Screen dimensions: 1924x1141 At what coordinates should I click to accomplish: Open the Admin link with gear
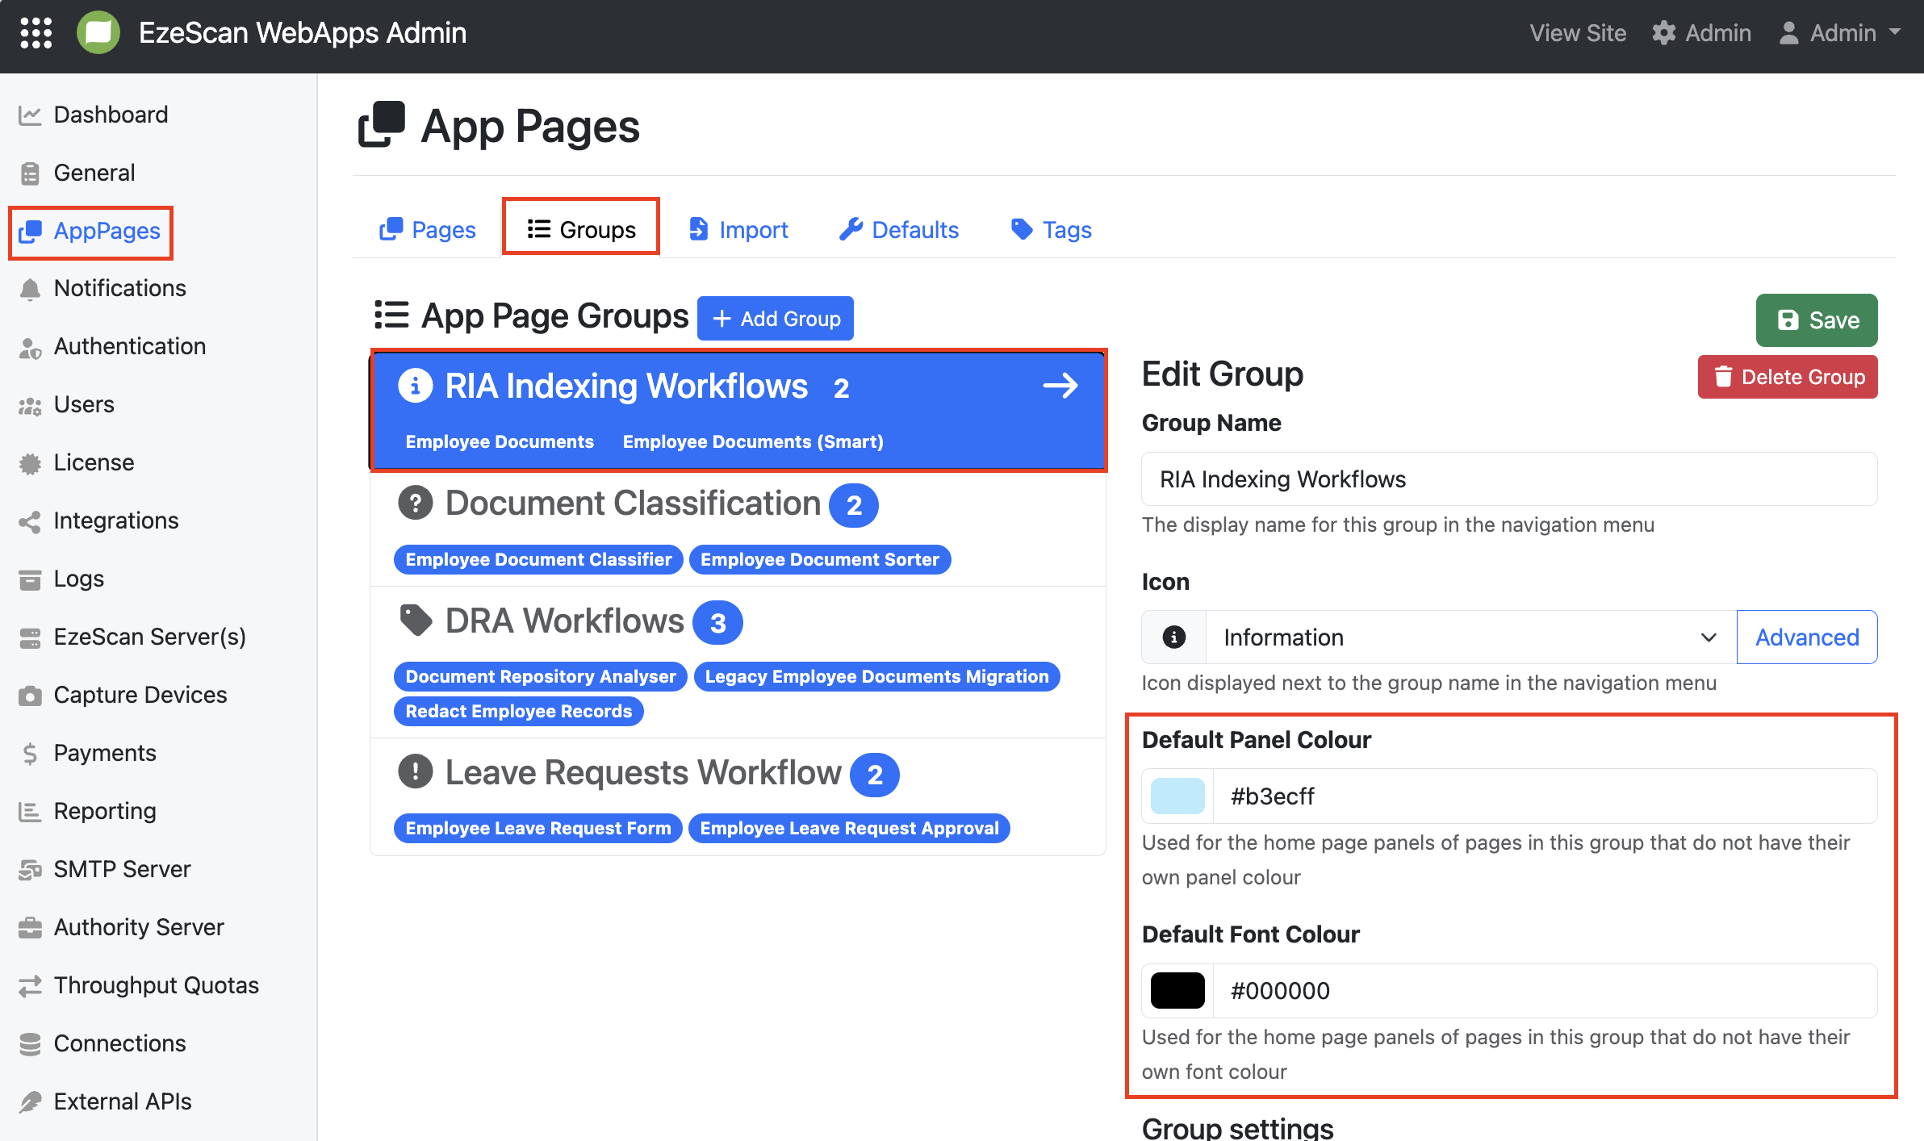pos(1701,33)
